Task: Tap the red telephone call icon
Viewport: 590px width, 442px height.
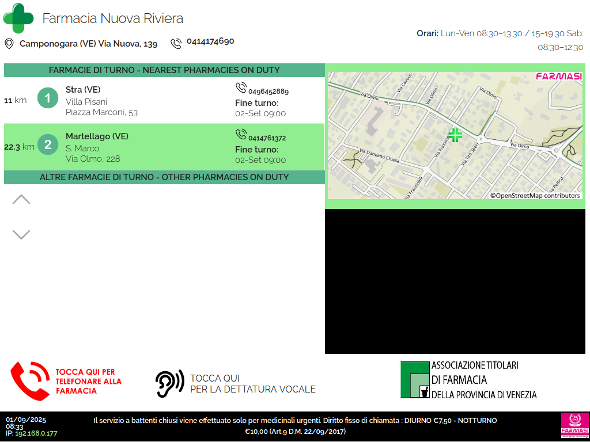Action: tap(31, 381)
